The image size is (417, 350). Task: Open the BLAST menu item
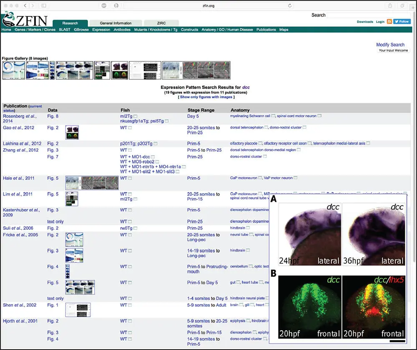click(x=65, y=30)
